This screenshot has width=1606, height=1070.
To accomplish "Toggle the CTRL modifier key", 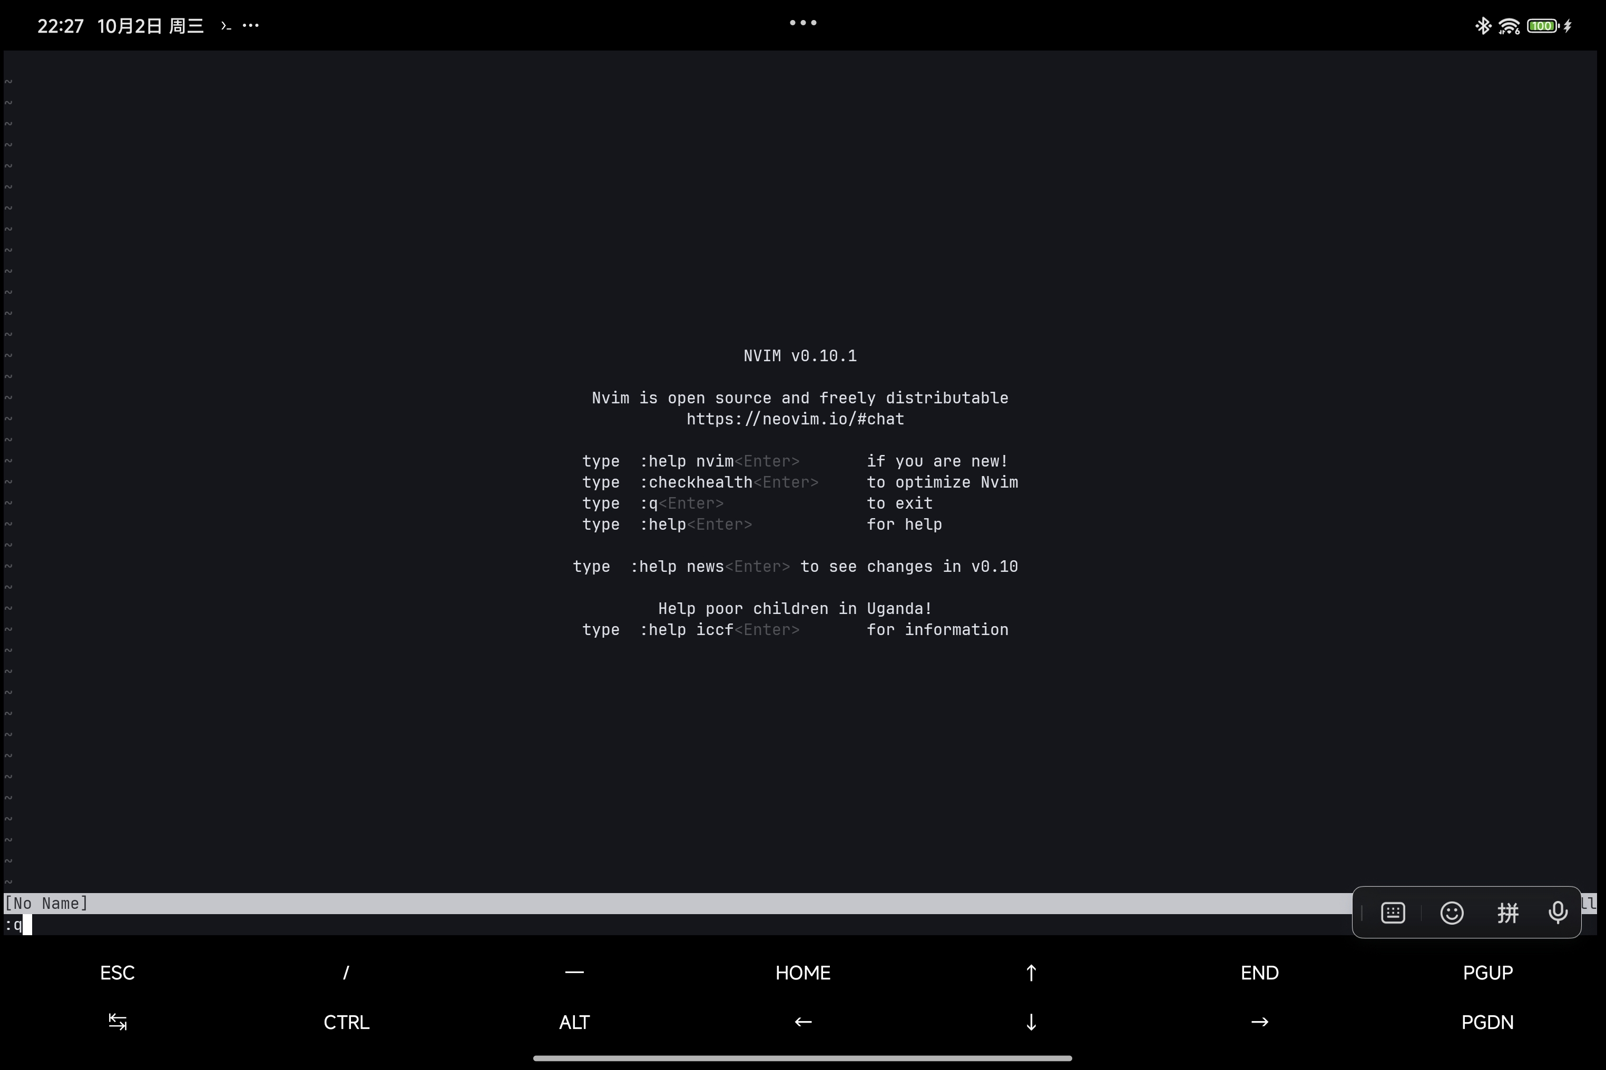I will (346, 1022).
